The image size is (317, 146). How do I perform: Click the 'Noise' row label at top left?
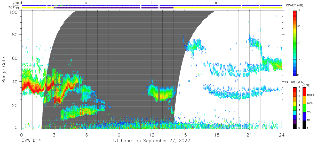click(x=15, y=5)
